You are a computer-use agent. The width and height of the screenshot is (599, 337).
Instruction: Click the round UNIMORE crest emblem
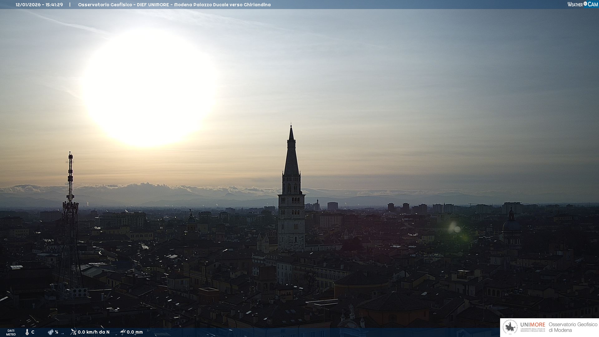click(510, 327)
